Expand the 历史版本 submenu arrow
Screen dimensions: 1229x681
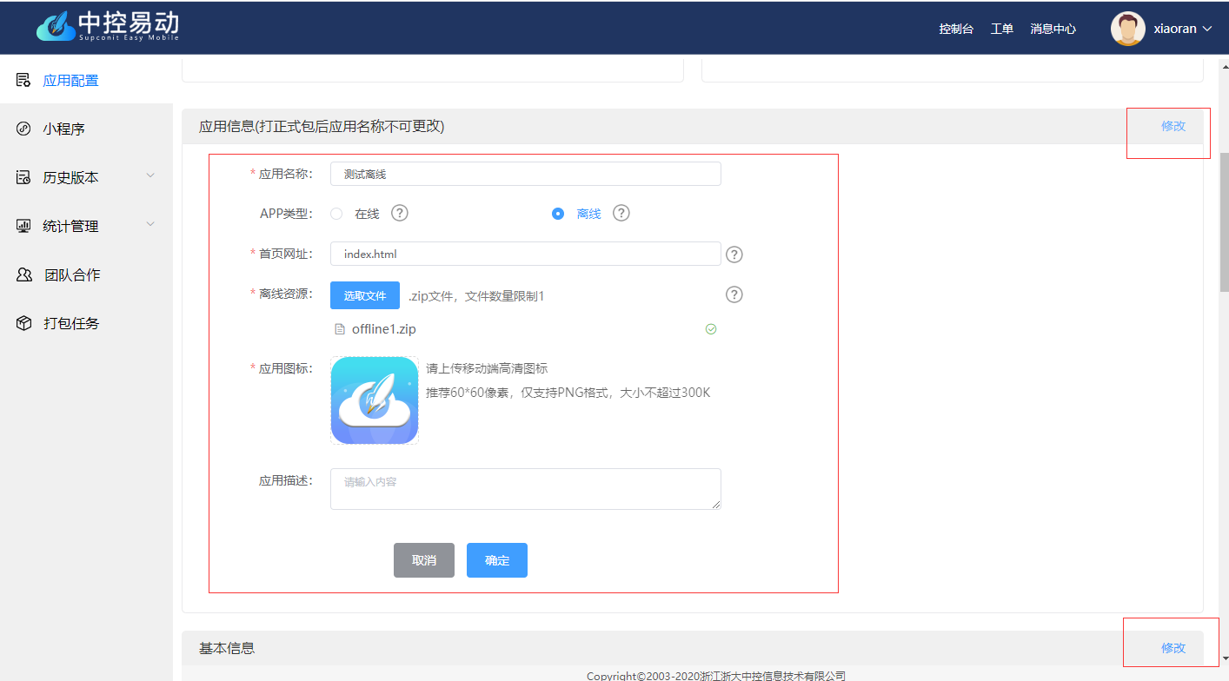(150, 176)
